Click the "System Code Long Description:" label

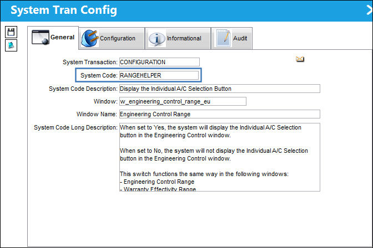[x=75, y=127]
